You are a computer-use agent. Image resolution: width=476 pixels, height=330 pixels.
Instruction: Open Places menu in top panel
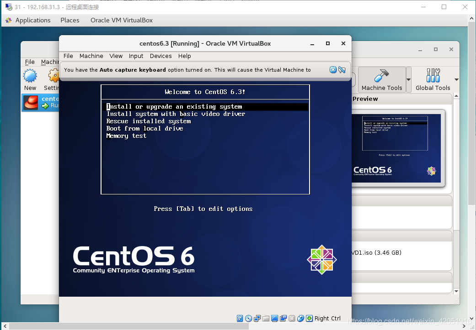[x=70, y=20]
